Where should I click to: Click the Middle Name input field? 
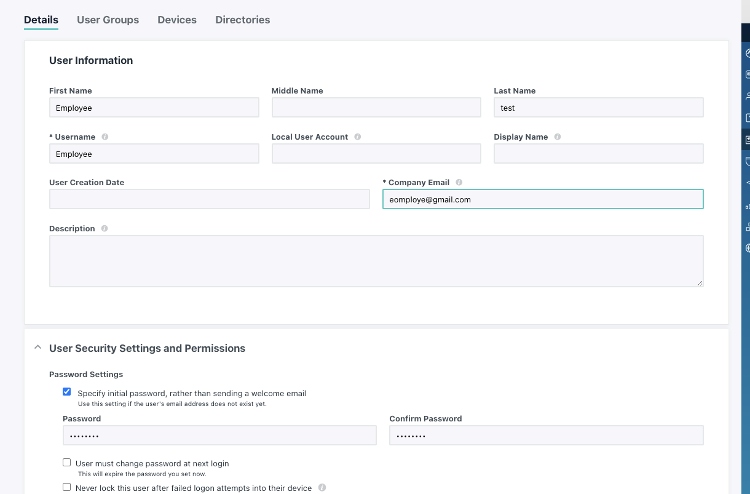(376, 108)
